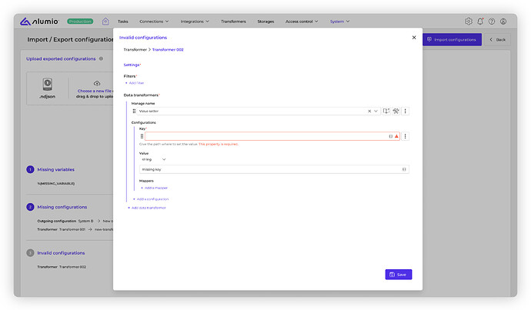Click the Production environment badge
The height and width of the screenshot is (310, 531).
[80, 22]
